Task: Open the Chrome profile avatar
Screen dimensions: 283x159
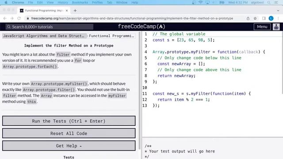Action: point(271,19)
